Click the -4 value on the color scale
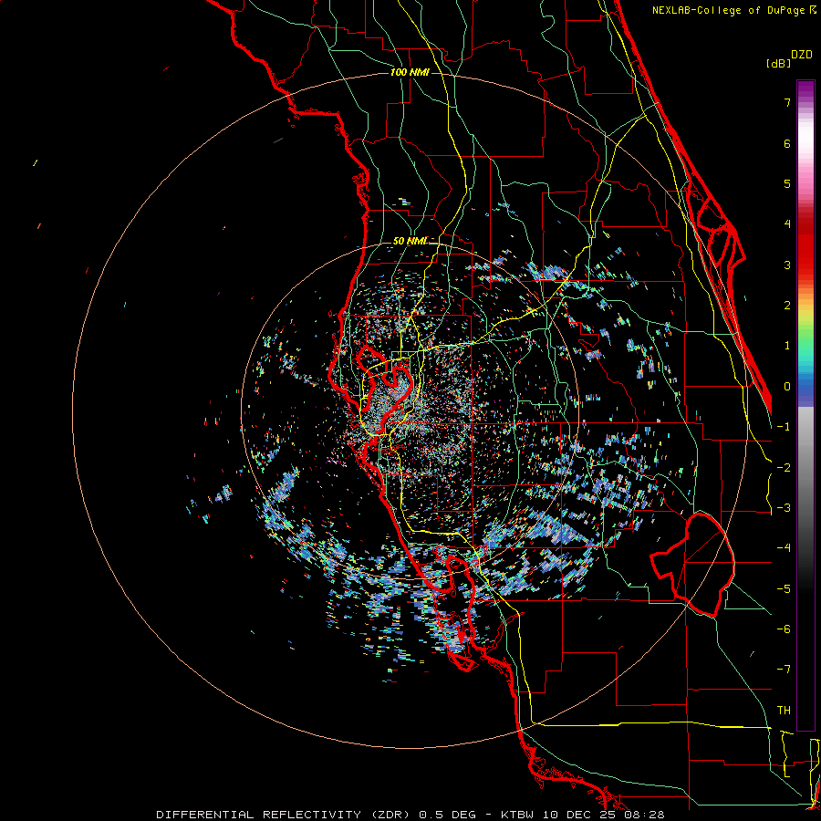This screenshot has height=821, width=821. (x=784, y=548)
